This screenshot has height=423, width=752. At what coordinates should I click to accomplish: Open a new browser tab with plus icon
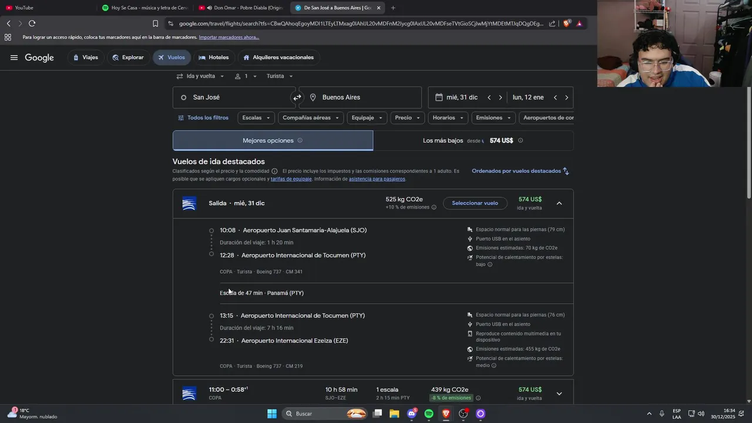coord(393,8)
